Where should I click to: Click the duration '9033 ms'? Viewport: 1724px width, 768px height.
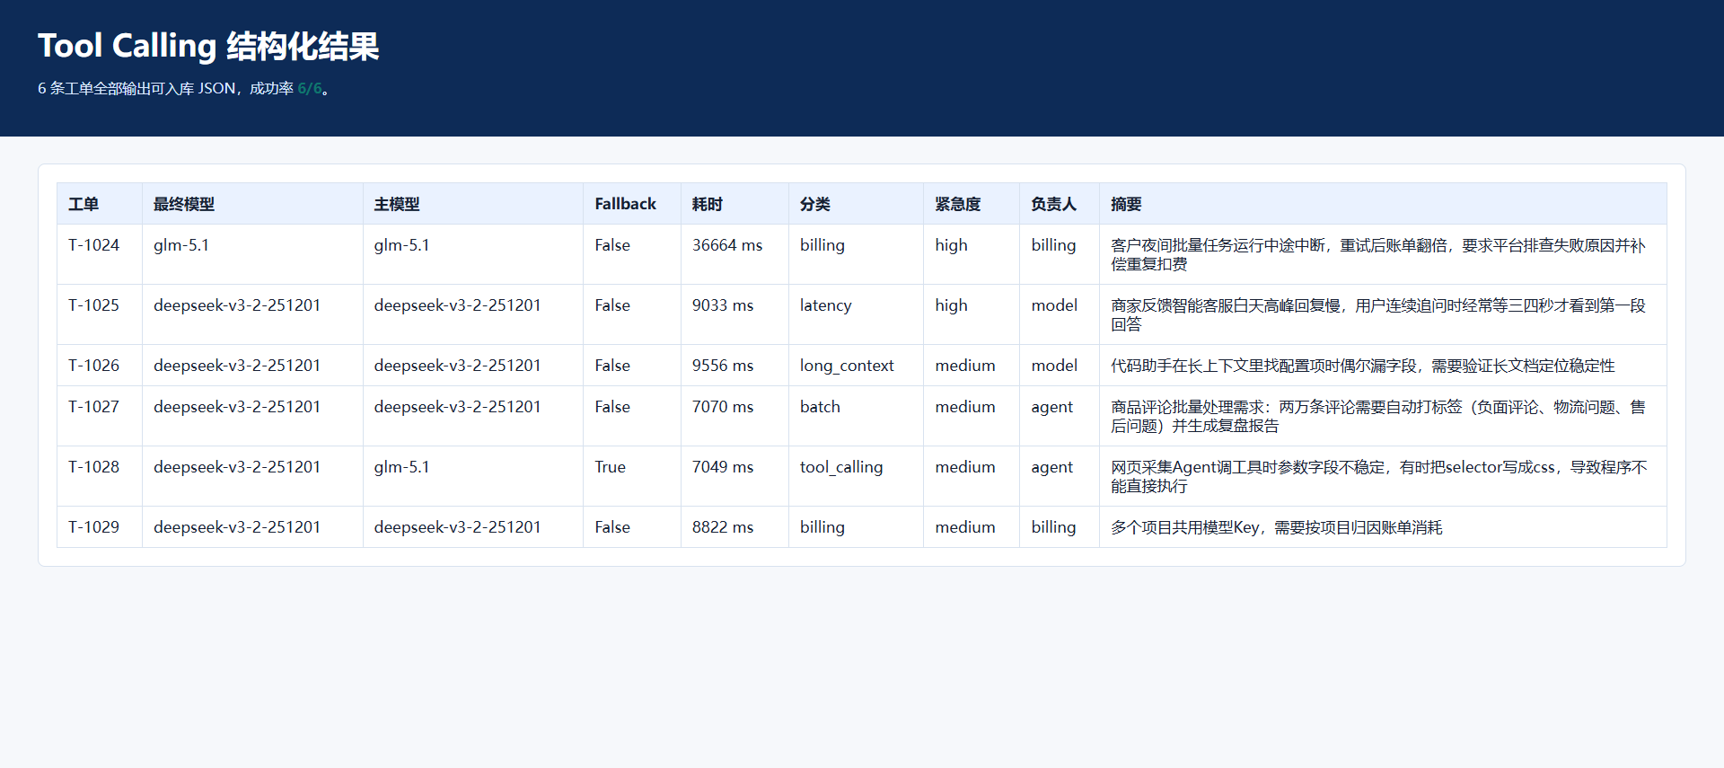pos(723,305)
